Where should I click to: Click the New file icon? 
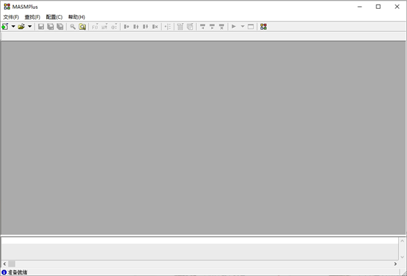pos(5,26)
